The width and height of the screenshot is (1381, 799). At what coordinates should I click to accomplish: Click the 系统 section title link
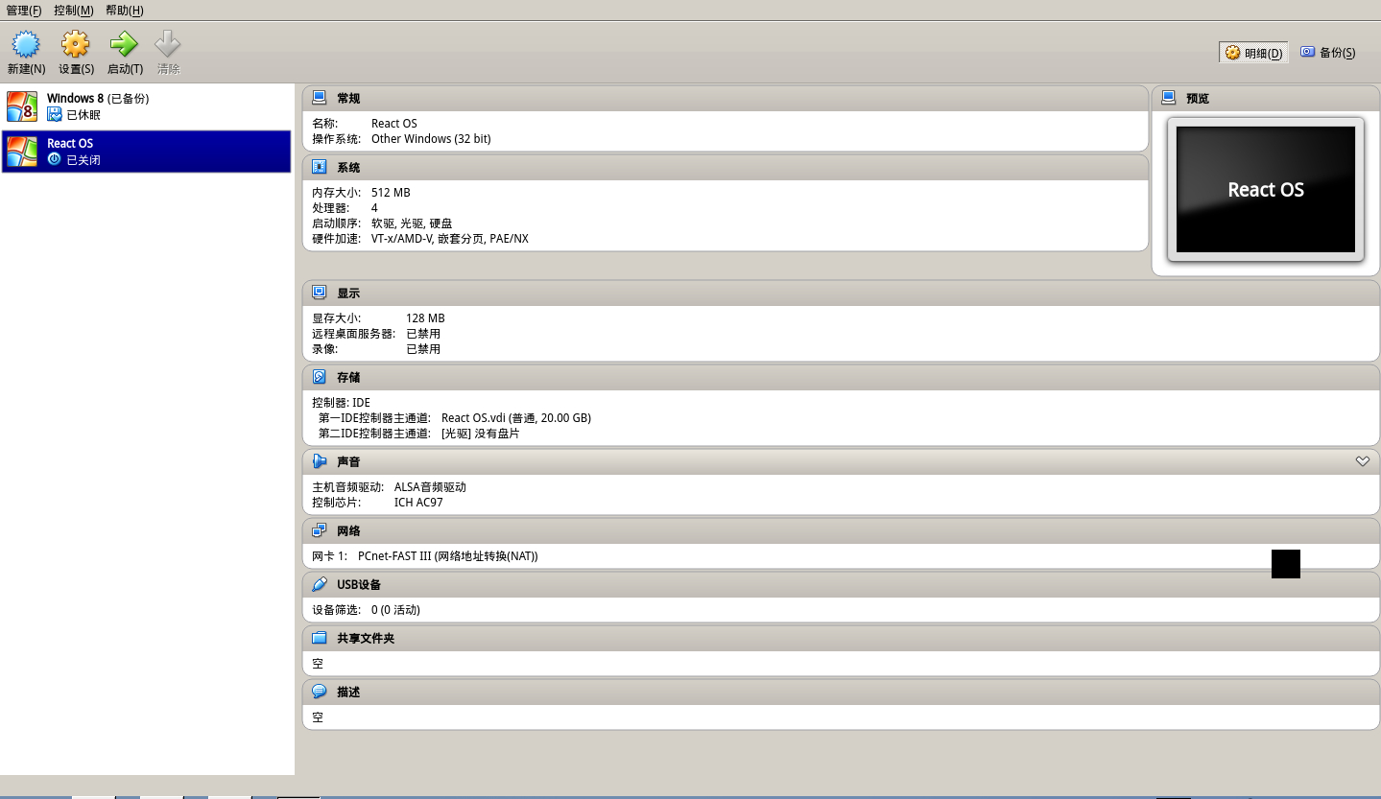tap(348, 167)
